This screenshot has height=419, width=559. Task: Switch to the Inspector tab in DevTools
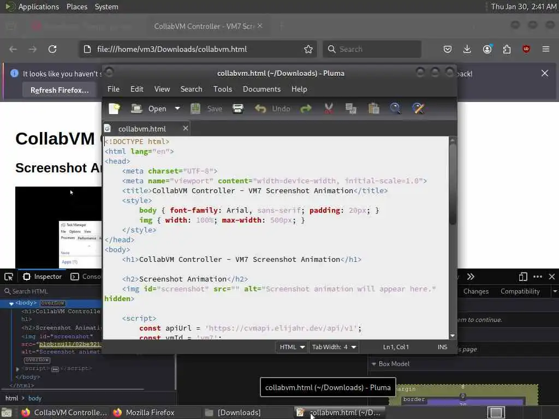point(43,277)
